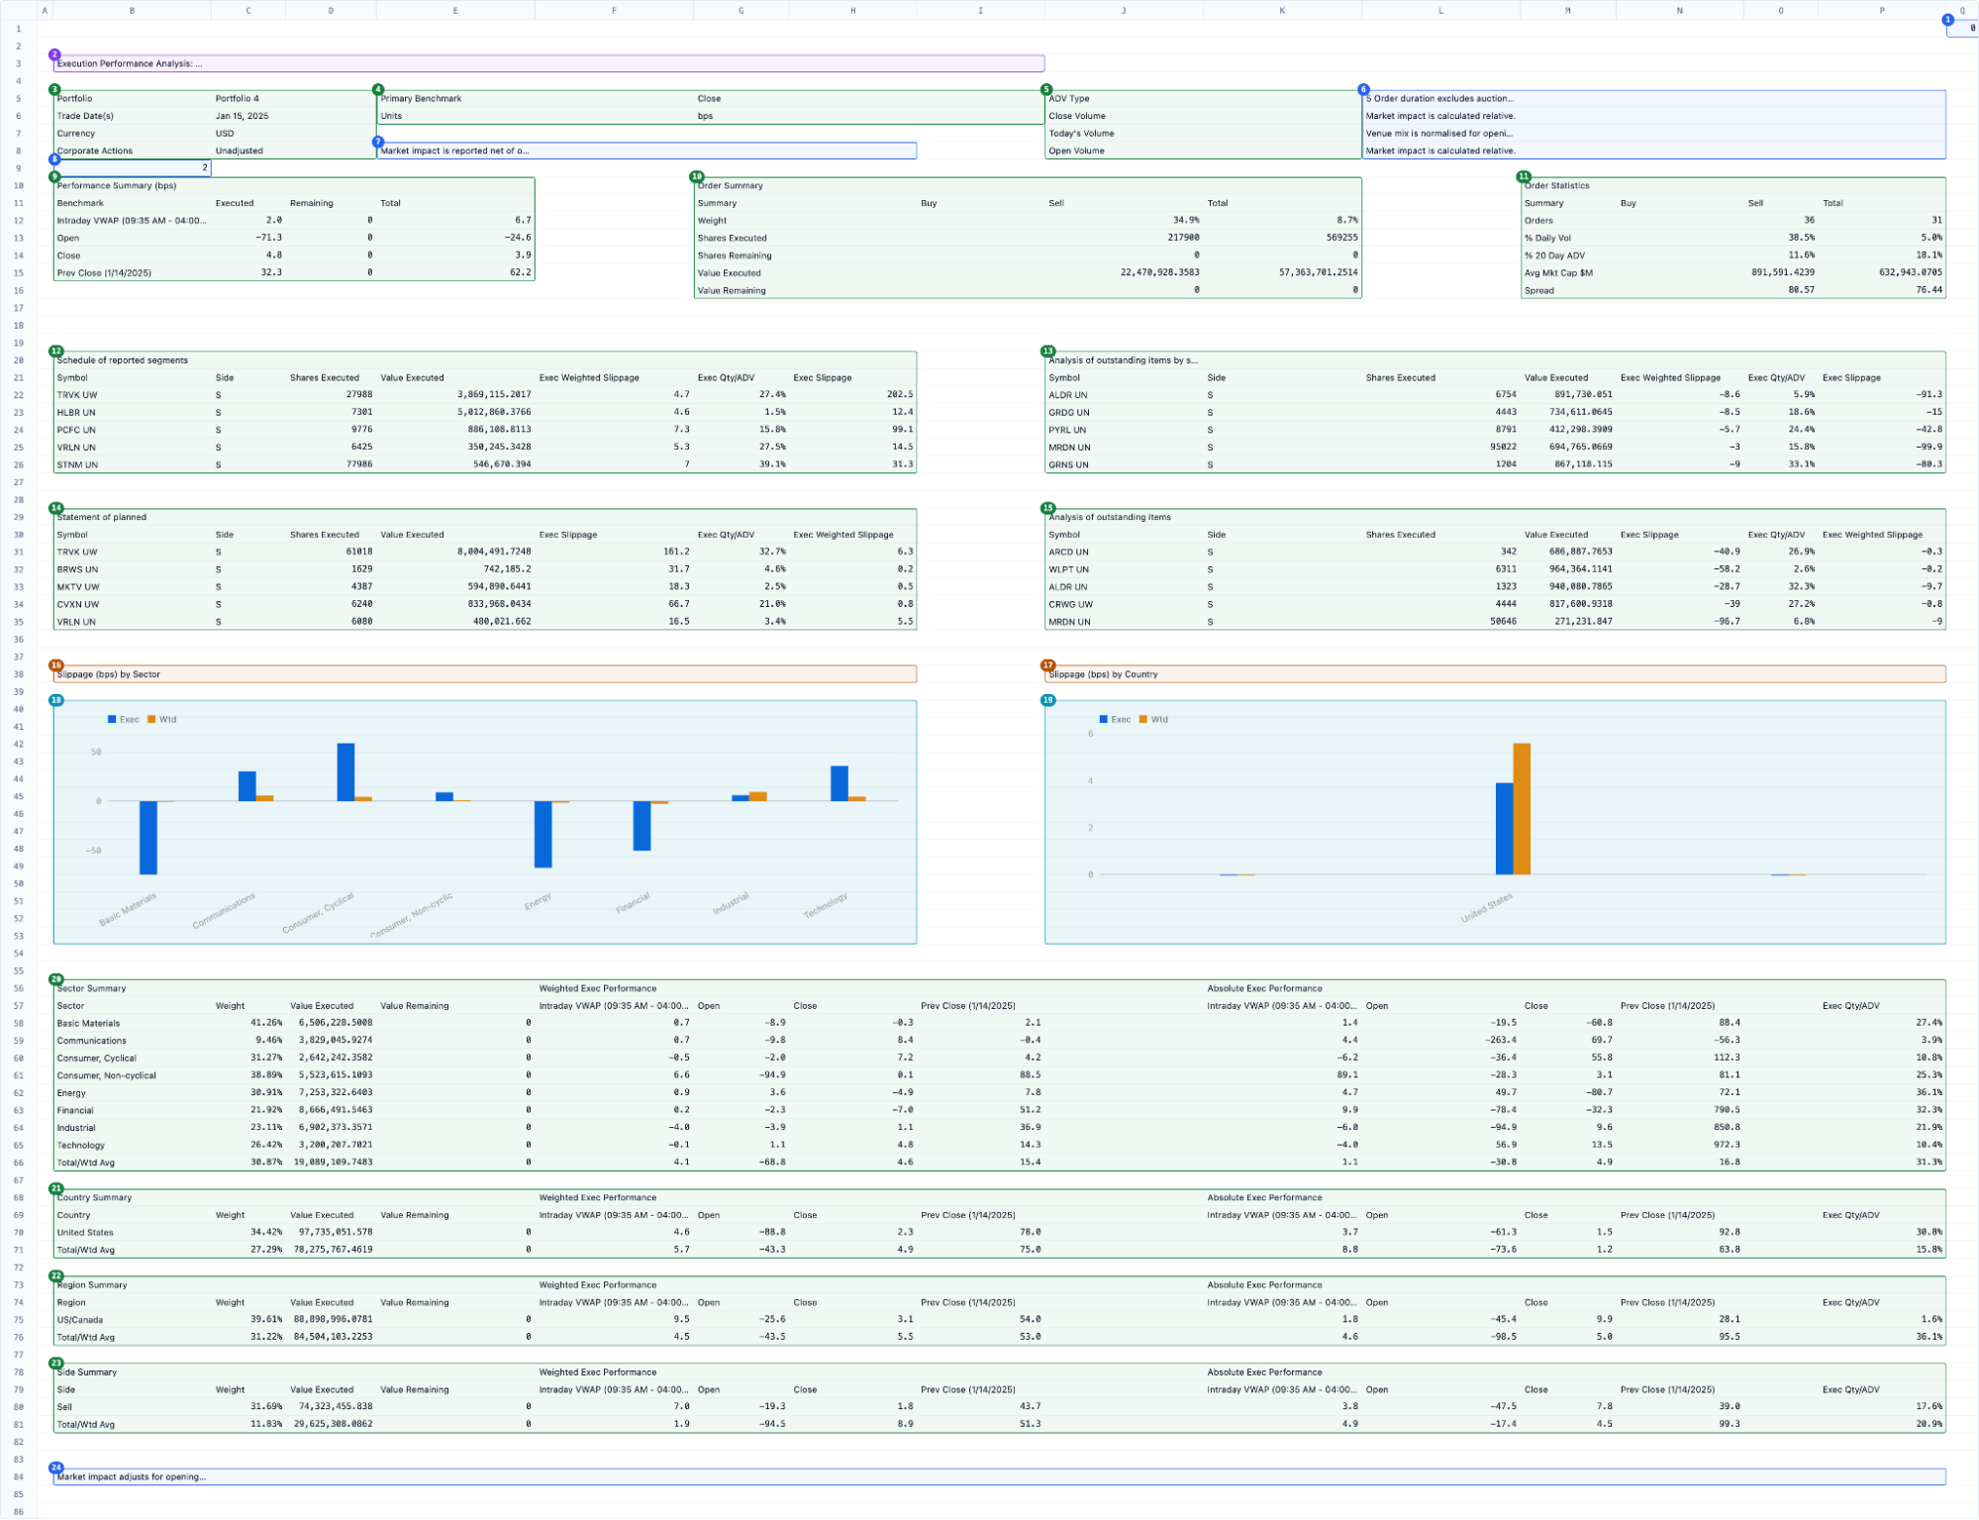Select column header F
This screenshot has height=1520, width=1979.
(614, 11)
